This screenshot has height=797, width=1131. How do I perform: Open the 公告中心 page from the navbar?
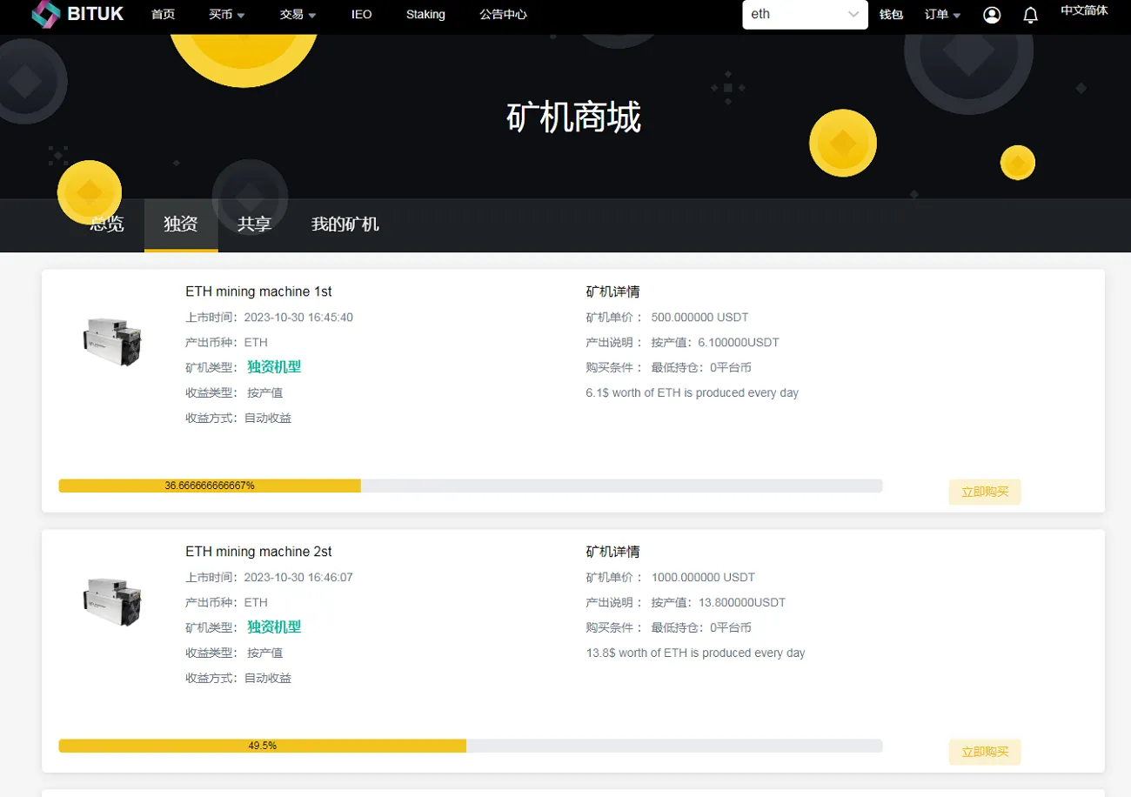503,14
